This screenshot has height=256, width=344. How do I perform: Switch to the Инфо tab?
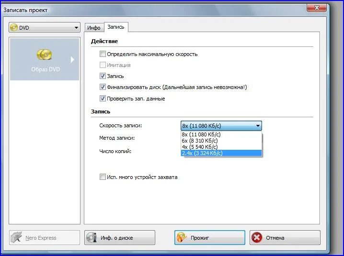pyautogui.click(x=94, y=28)
